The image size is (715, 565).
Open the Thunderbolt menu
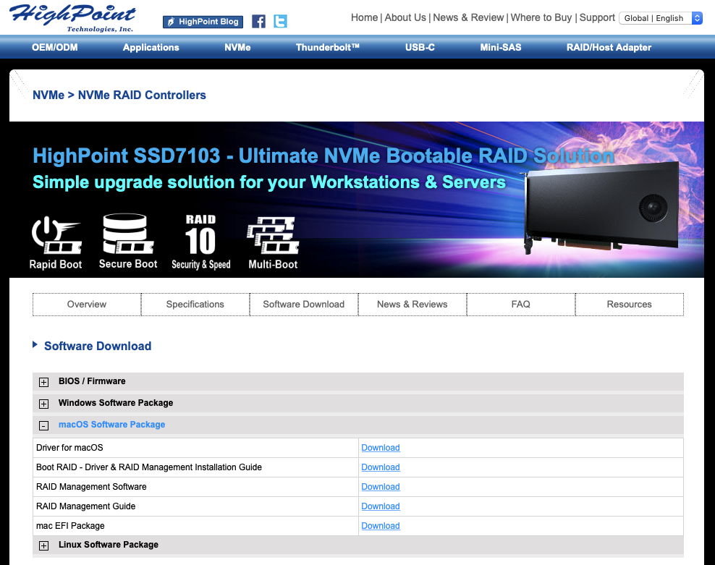coord(327,48)
